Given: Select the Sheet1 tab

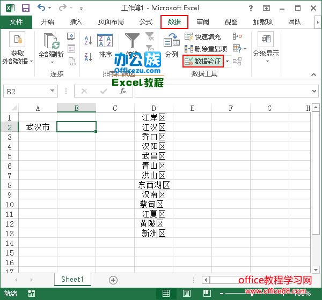Looking at the screenshot, I should pos(72,279).
